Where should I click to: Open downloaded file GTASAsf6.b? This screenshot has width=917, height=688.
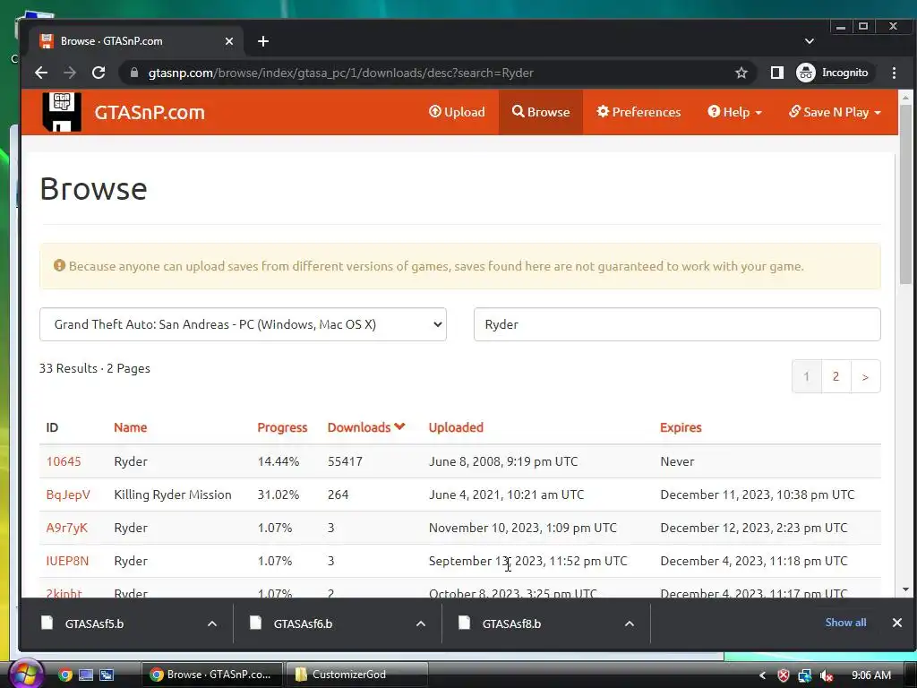coord(303,623)
